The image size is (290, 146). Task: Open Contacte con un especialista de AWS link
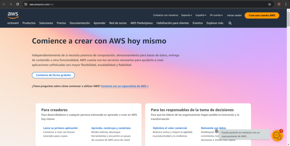pyautogui.click(x=125, y=86)
